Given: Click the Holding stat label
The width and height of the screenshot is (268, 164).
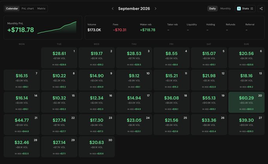Looking at the screenshot, I should click(x=210, y=24).
